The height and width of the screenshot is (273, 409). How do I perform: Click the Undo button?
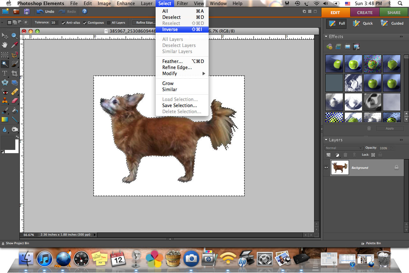pos(45,12)
